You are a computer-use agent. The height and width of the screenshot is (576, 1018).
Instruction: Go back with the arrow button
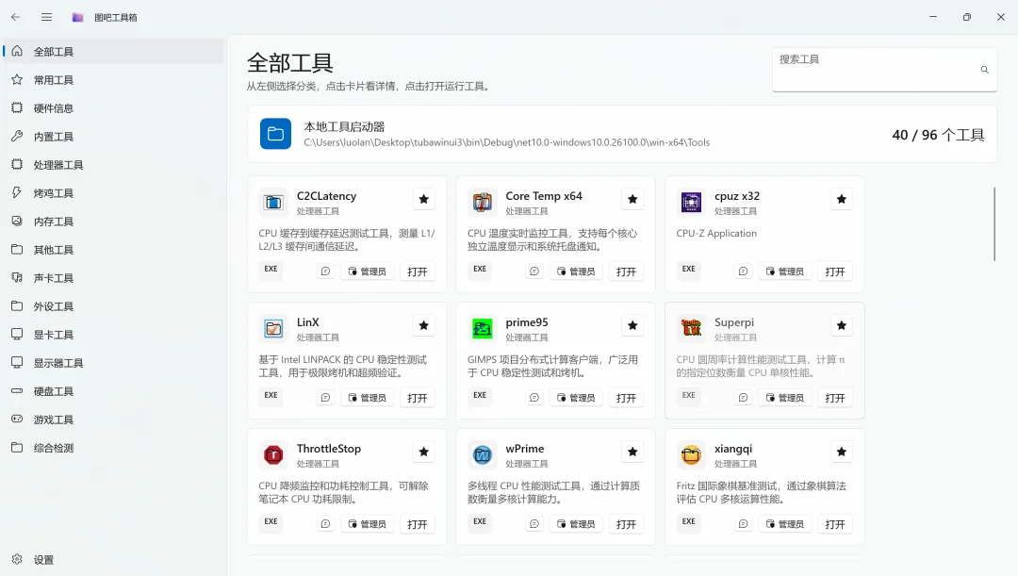pos(16,18)
